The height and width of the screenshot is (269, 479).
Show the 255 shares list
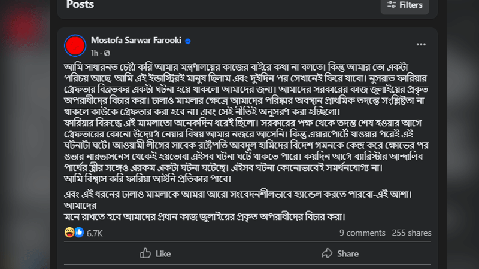[x=411, y=233]
